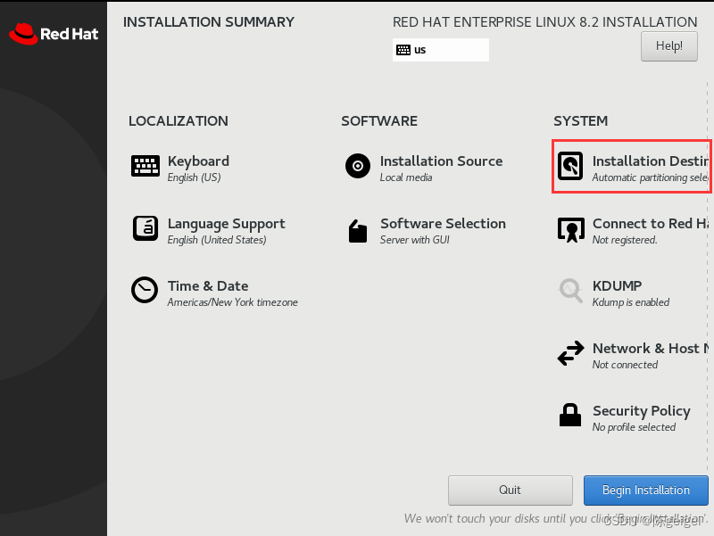
Task: Click the keyboard icon in layout indicator
Action: [x=403, y=50]
